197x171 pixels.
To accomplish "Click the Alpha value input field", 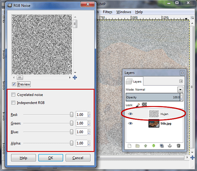I will 81,143.
